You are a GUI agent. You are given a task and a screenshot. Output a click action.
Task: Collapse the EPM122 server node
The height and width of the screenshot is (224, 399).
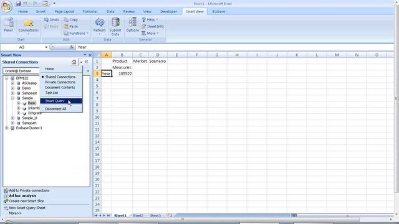7,78
